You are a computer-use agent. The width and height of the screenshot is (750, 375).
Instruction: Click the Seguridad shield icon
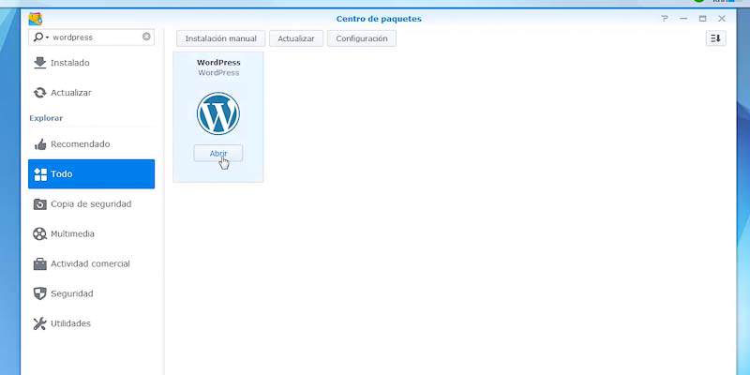(x=40, y=293)
